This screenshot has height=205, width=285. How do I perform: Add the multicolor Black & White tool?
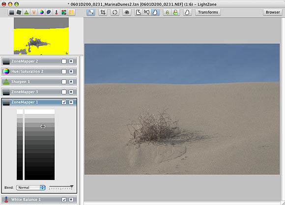(64, 12)
